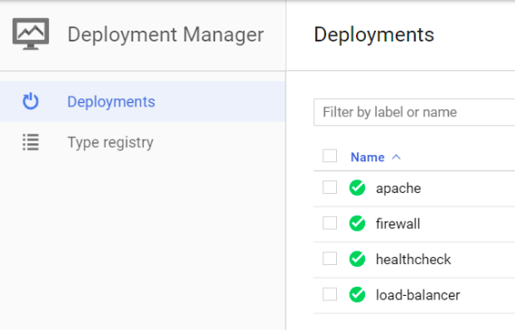Check the firewall deployment checkbox
The width and height of the screenshot is (515, 330).
(330, 223)
